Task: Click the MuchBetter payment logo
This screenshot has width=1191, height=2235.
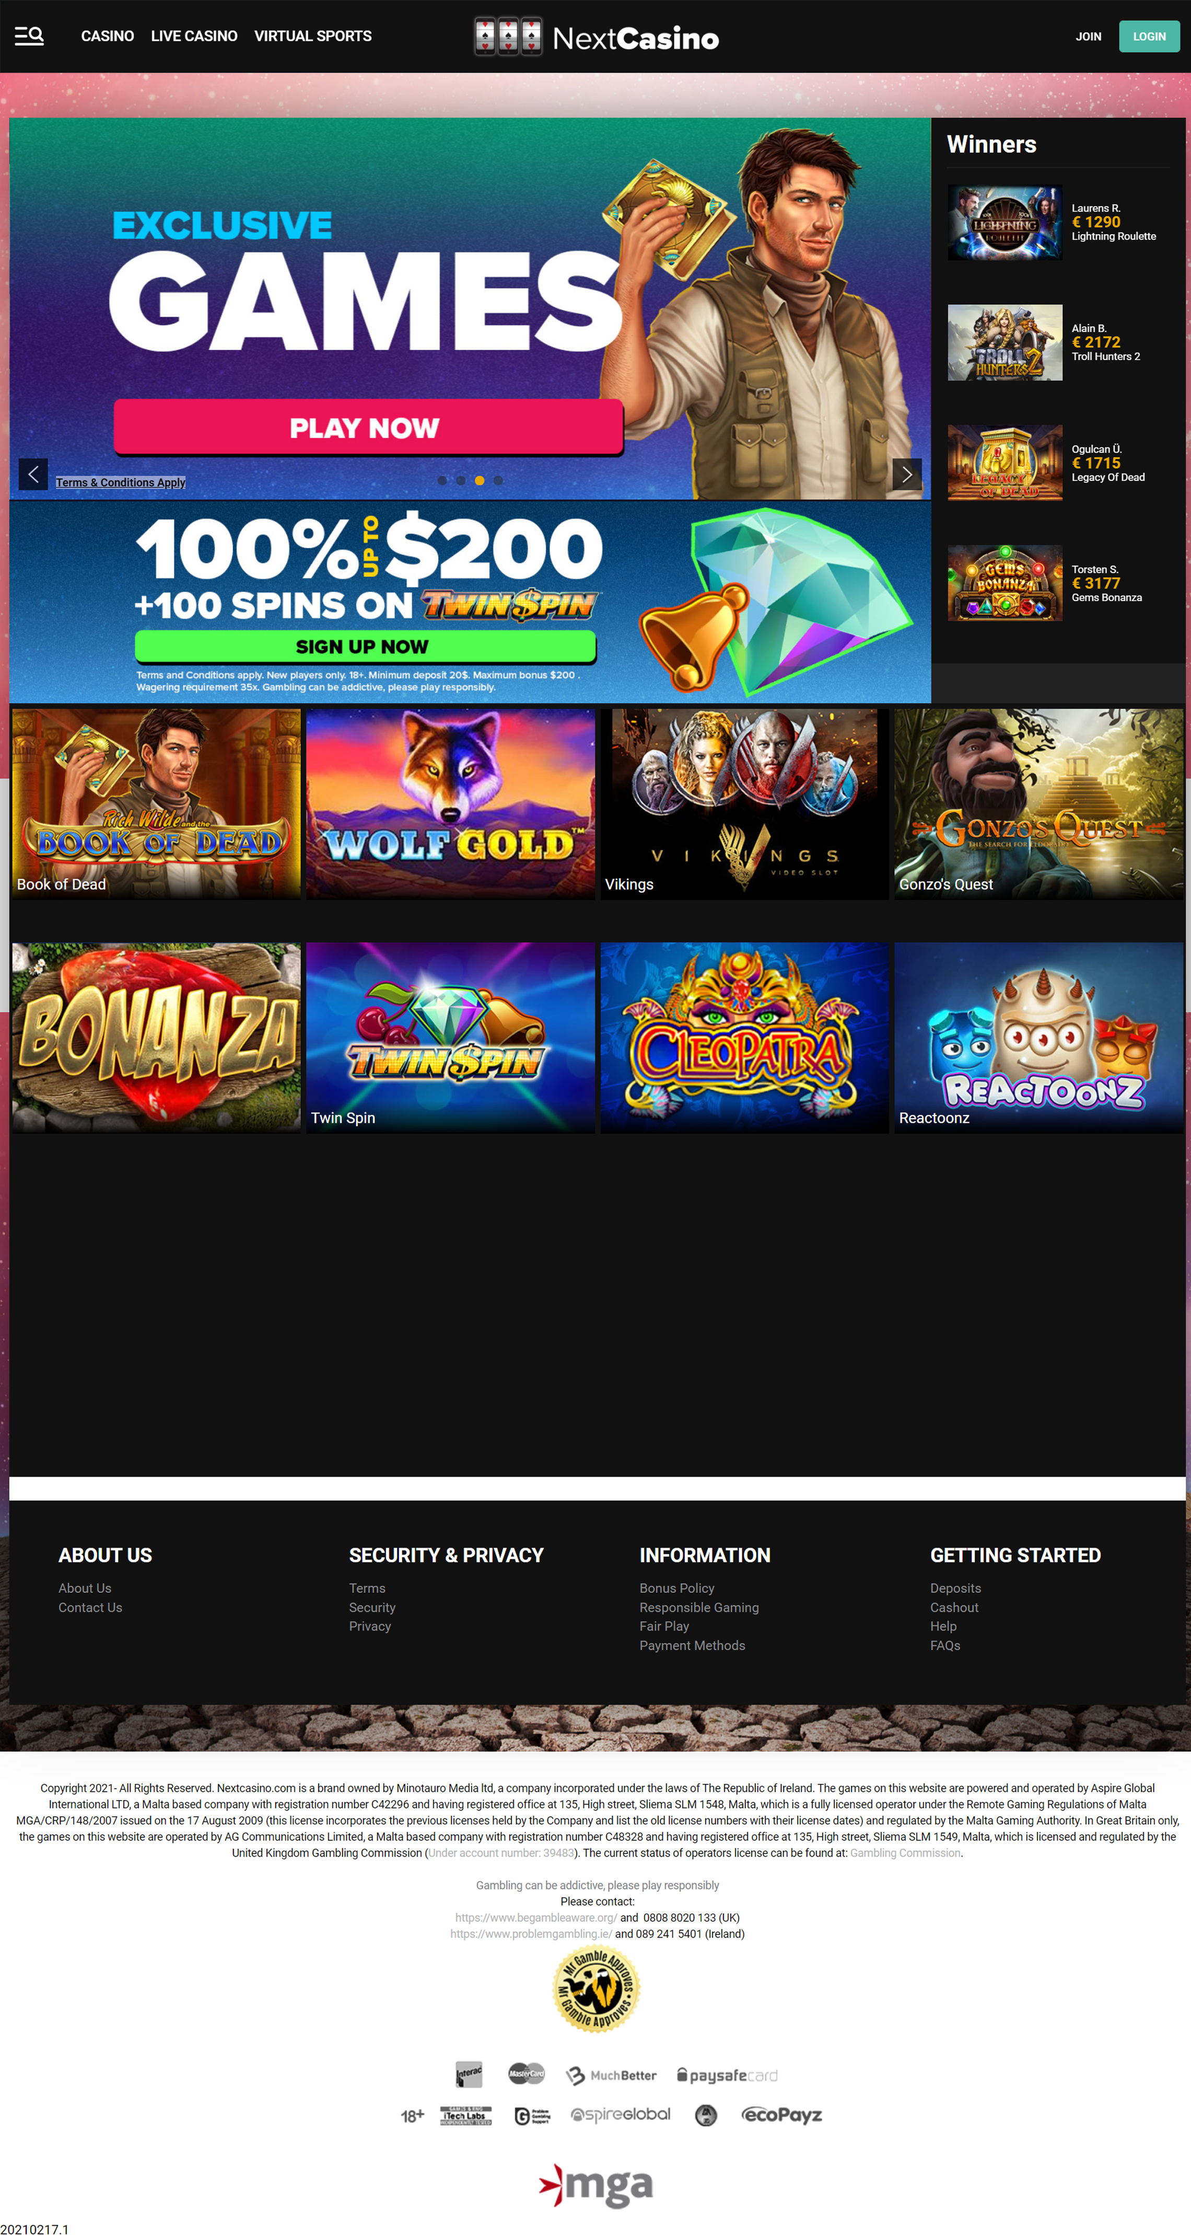Action: [611, 2076]
